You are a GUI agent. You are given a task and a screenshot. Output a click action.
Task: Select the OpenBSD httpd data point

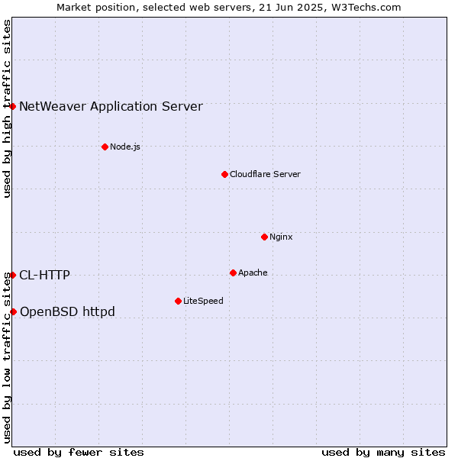(14, 312)
